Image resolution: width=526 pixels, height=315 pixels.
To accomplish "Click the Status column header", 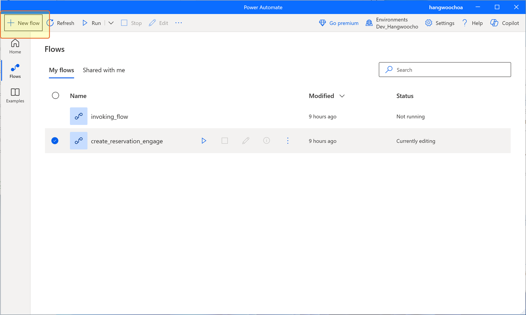I will pos(405,96).
